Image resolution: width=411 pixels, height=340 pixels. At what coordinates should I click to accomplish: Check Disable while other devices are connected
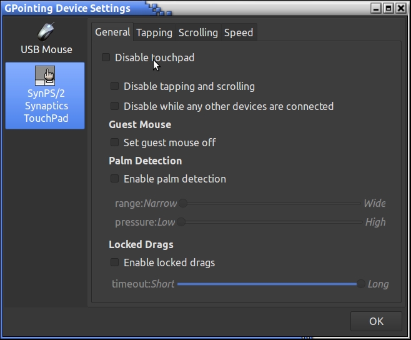[115, 106]
